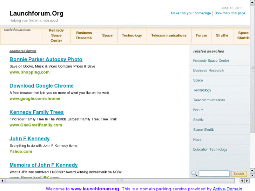Click Business Research in sidebar list
The image size is (255, 191).
click(208, 70)
